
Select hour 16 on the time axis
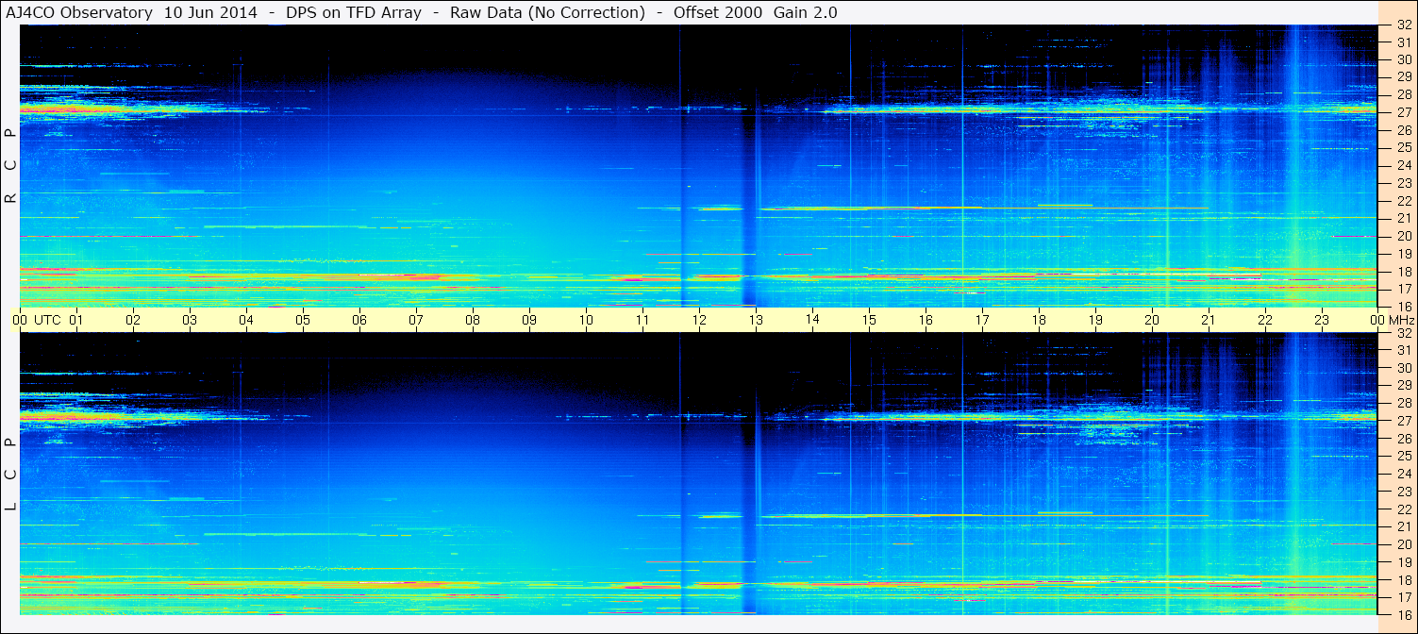pos(926,320)
